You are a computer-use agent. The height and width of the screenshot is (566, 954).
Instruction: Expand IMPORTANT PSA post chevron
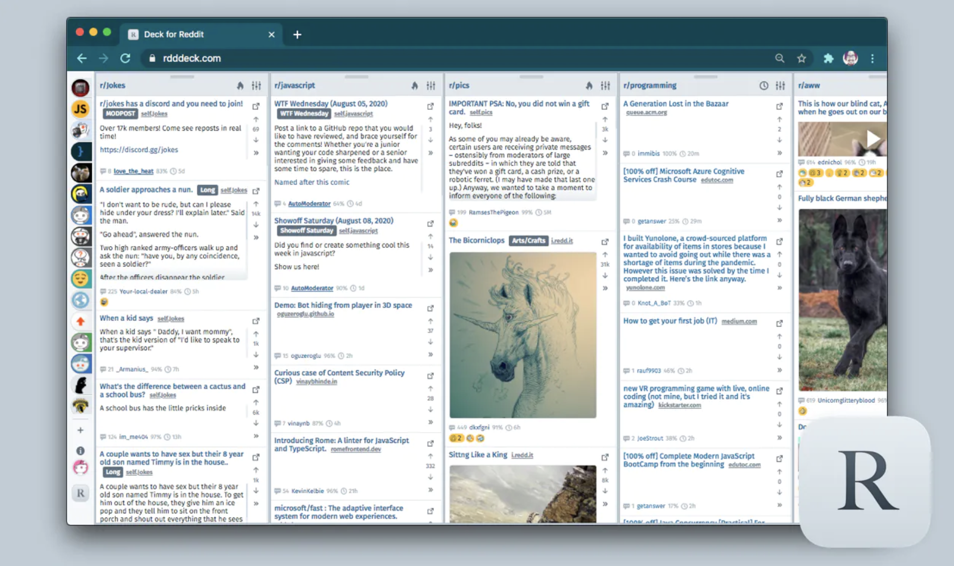(x=605, y=153)
